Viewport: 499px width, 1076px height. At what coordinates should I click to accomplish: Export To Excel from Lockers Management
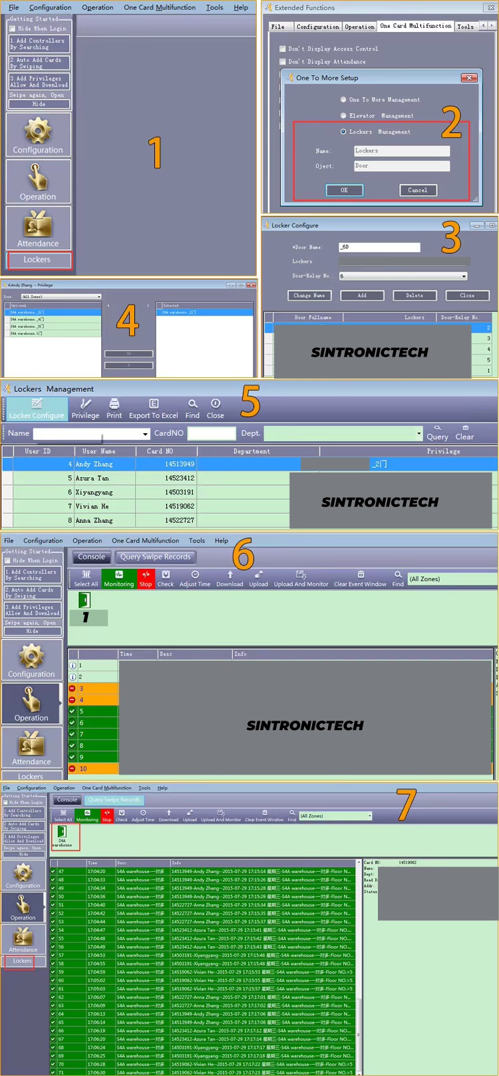[x=153, y=409]
